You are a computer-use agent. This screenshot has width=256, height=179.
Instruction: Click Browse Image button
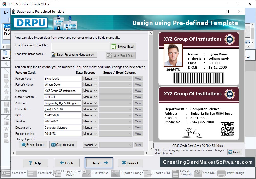[33, 145]
